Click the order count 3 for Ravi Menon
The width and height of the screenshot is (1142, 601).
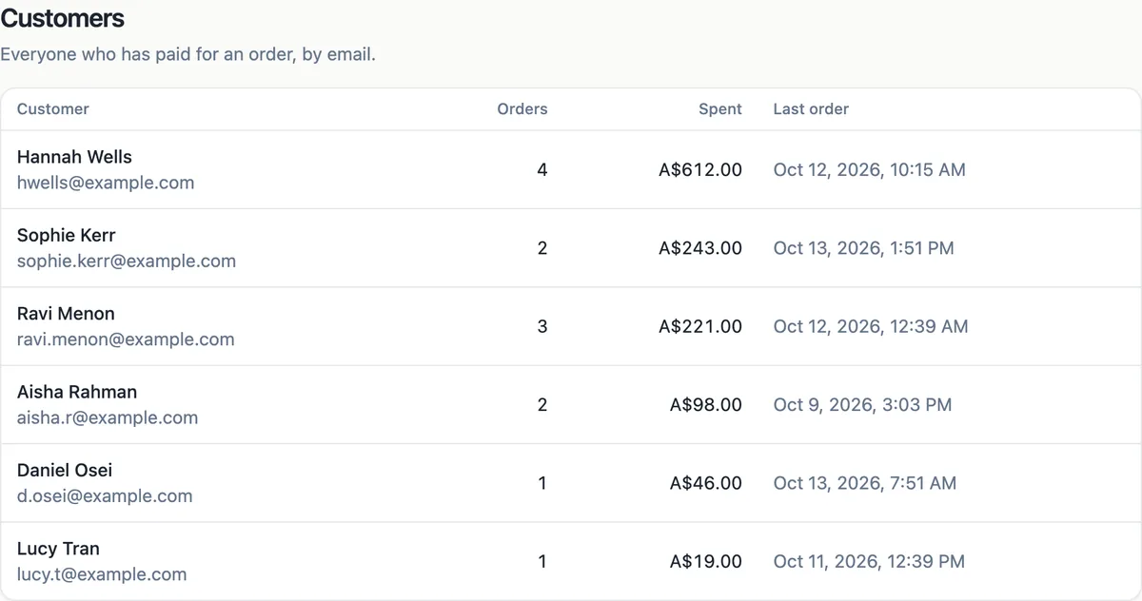[542, 326]
